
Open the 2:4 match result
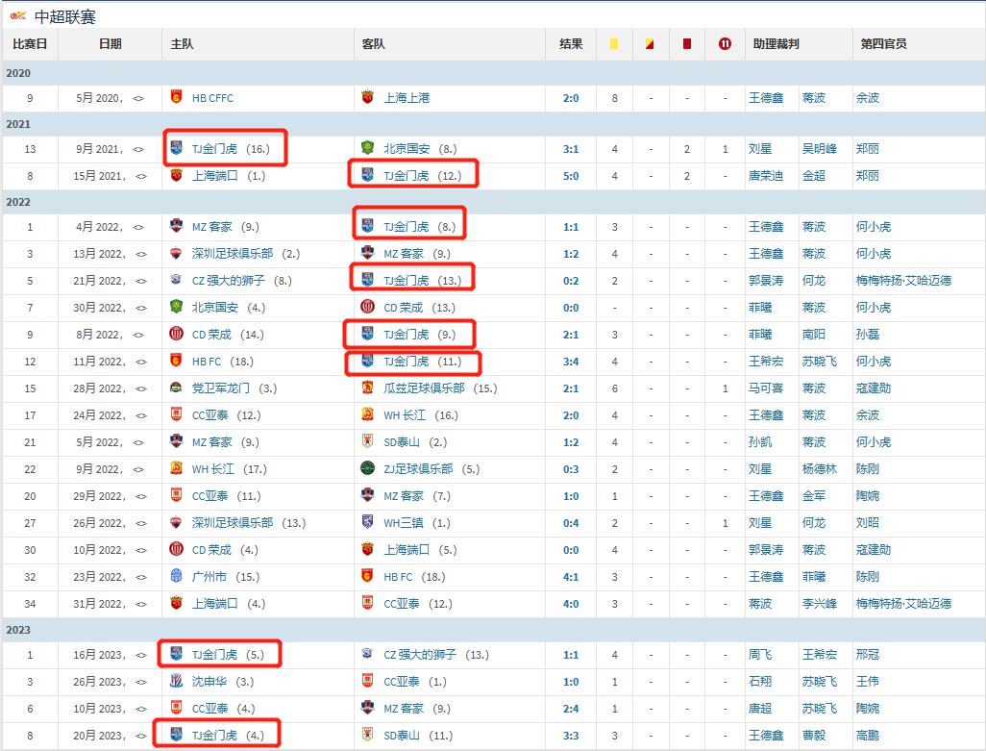pyautogui.click(x=571, y=709)
